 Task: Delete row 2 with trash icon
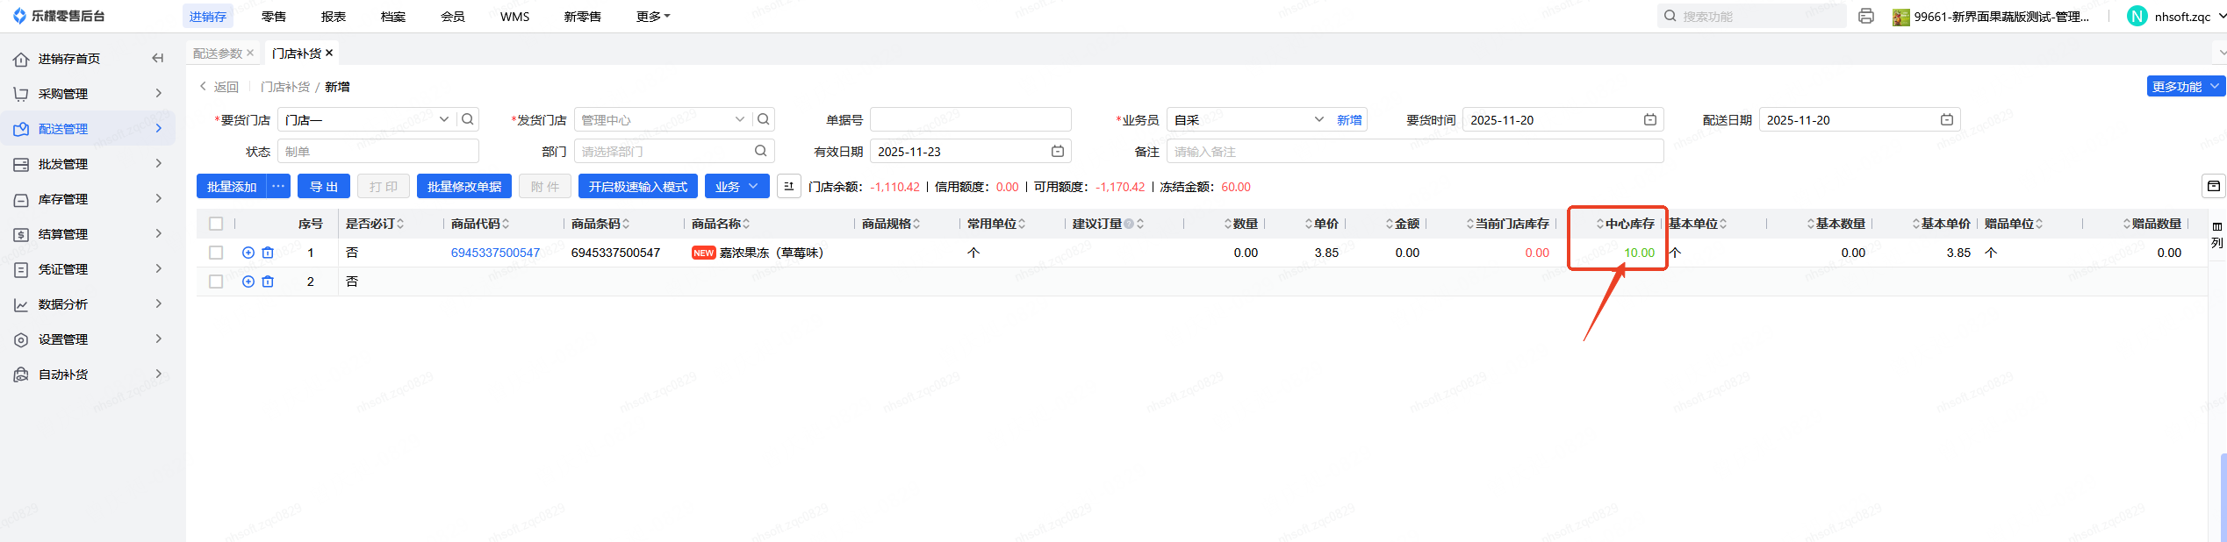click(268, 282)
